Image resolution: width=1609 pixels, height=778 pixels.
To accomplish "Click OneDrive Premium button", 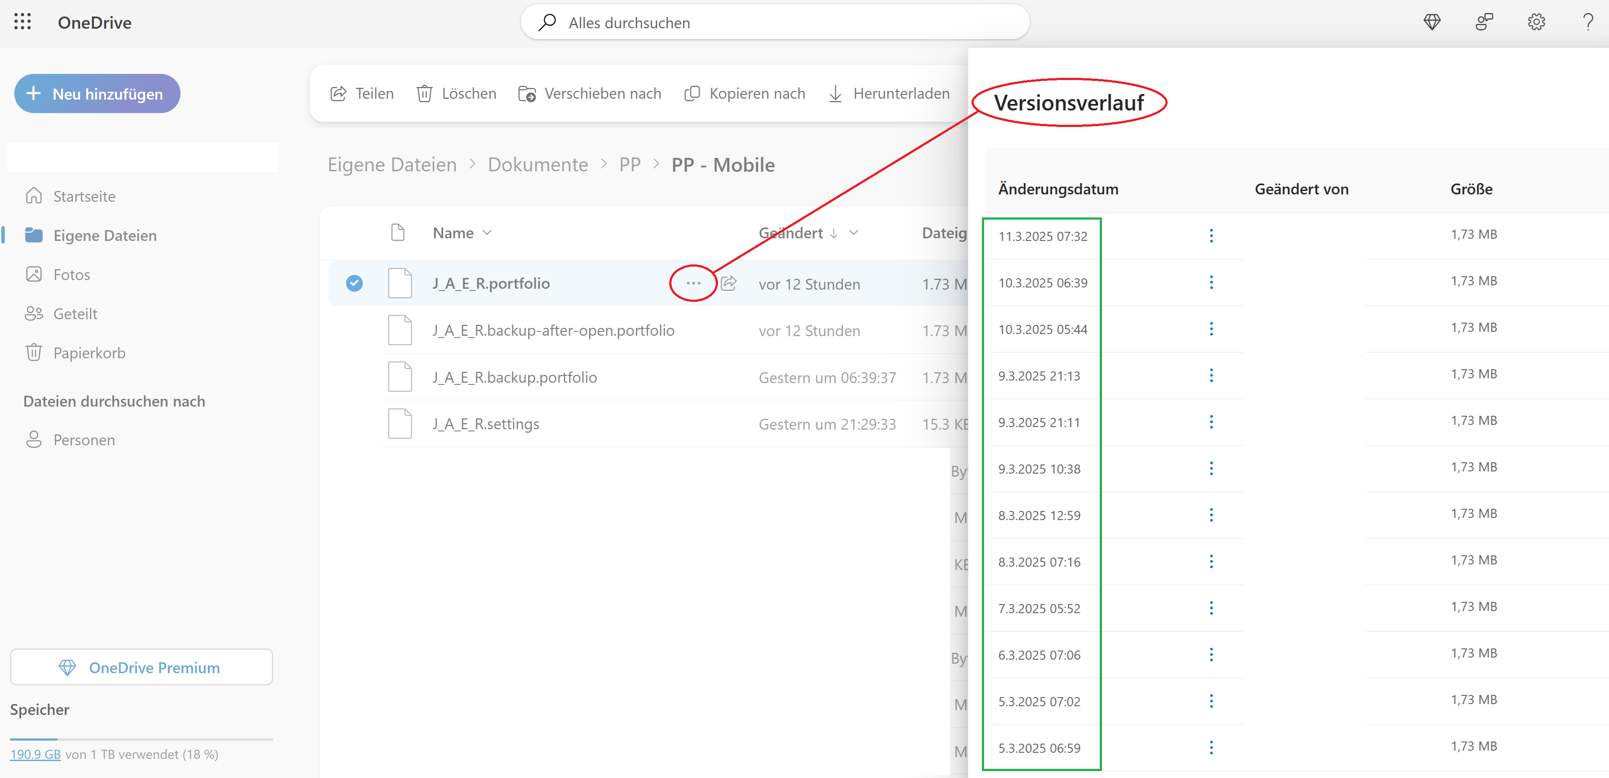I will (141, 668).
